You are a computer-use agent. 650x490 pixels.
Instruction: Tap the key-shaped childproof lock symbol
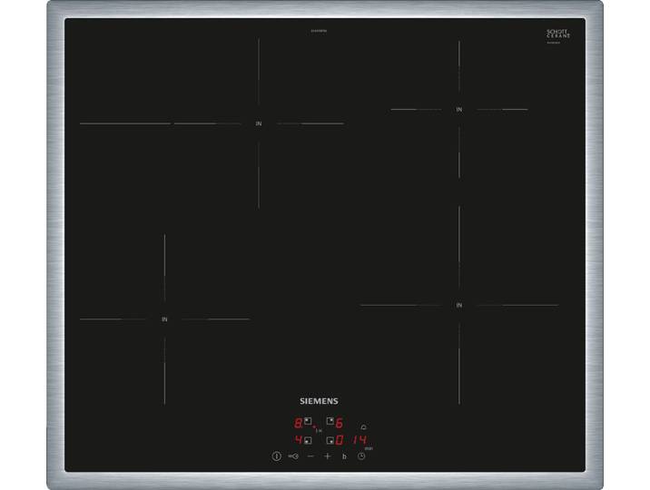coord(293,456)
